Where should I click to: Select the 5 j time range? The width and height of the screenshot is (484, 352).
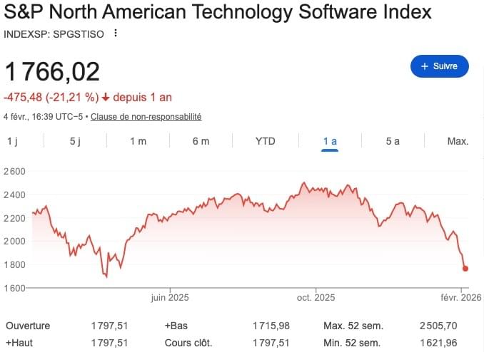pos(76,141)
